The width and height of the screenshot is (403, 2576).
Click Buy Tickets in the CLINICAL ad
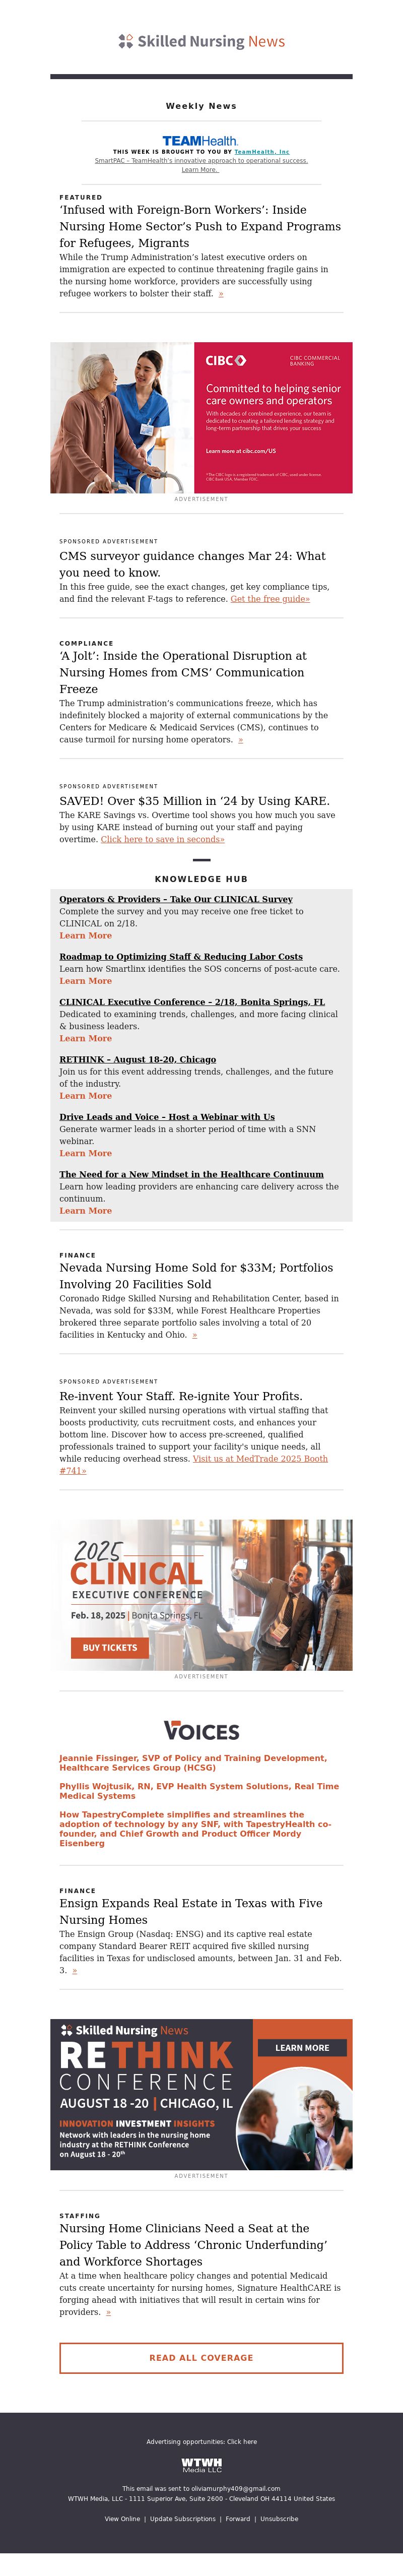click(x=110, y=1647)
